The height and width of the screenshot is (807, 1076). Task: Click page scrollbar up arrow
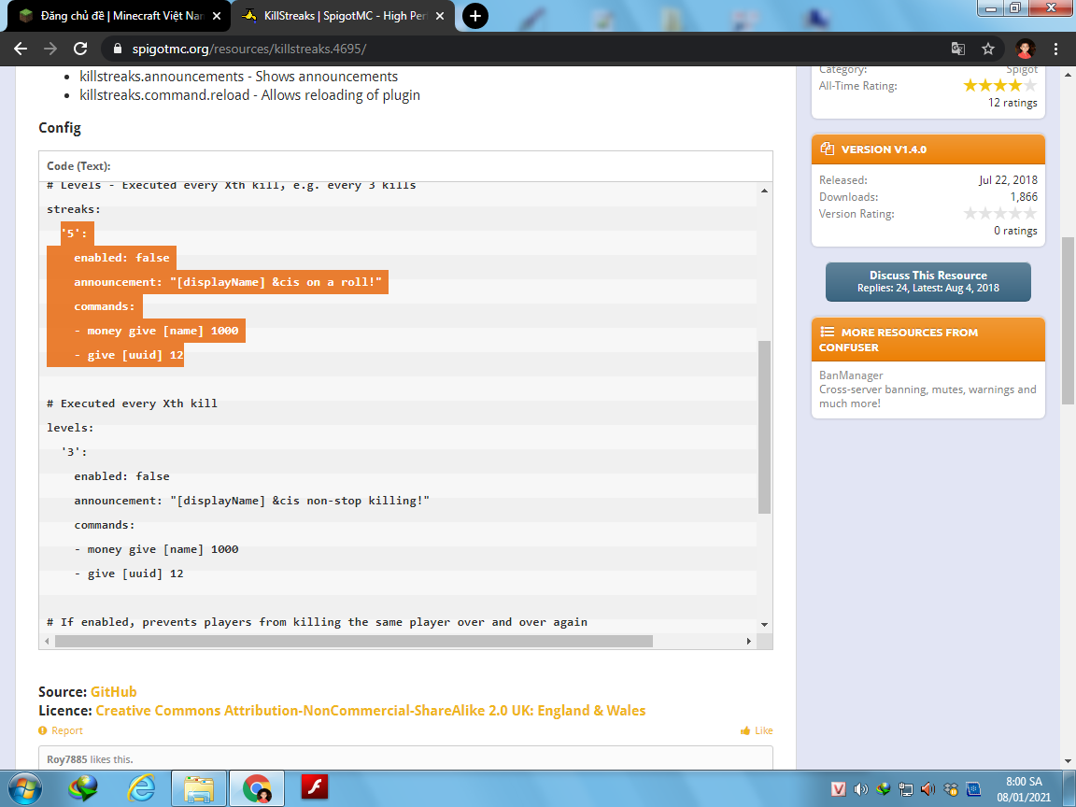(x=1068, y=74)
